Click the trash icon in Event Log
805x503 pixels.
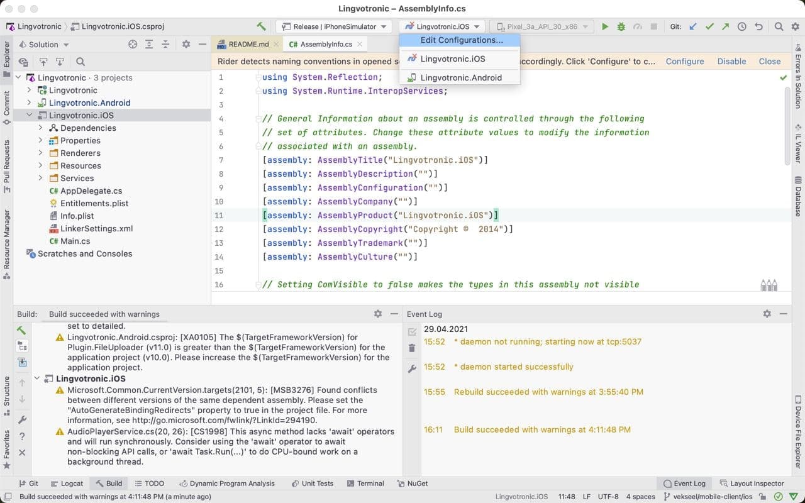pos(412,348)
